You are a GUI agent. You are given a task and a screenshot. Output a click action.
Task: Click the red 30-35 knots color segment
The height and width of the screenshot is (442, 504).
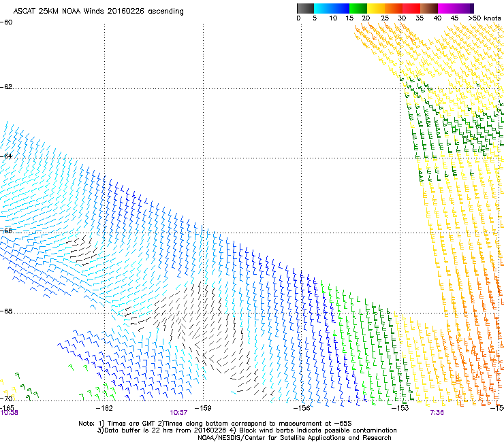[411, 8]
